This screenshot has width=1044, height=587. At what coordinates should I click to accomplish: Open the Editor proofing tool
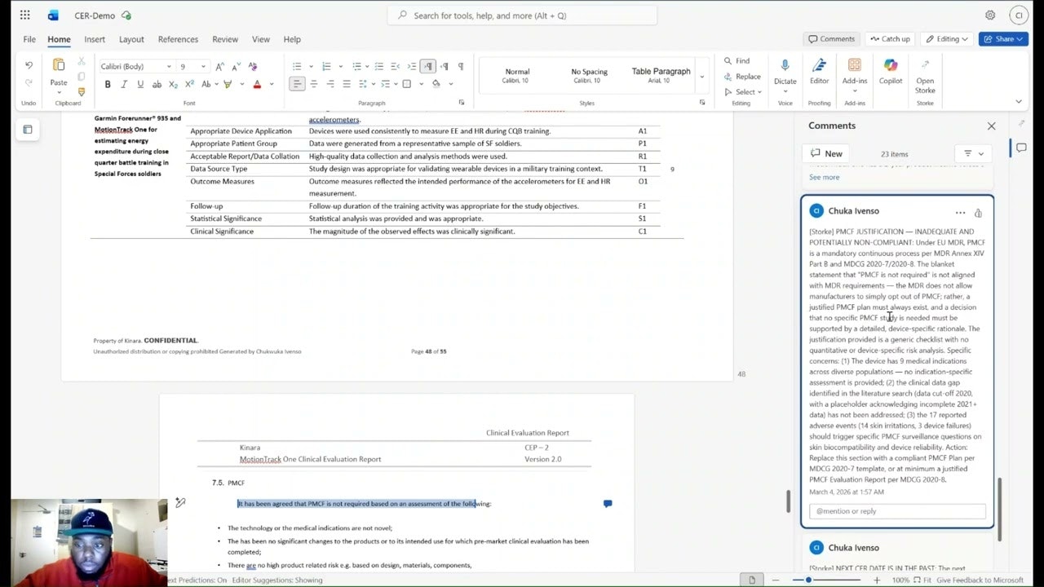pyautogui.click(x=819, y=71)
